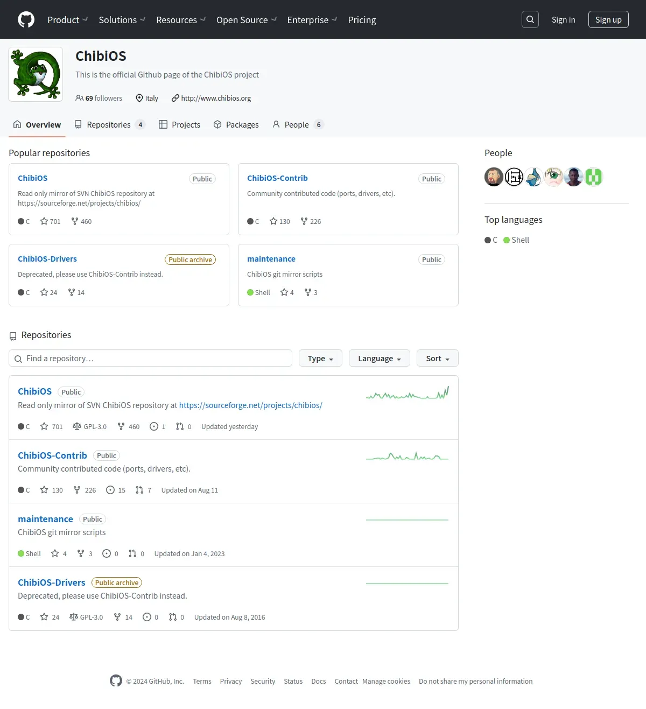Open the Privacy footer link
Viewport: 646px width, 709px height.
[x=231, y=681]
